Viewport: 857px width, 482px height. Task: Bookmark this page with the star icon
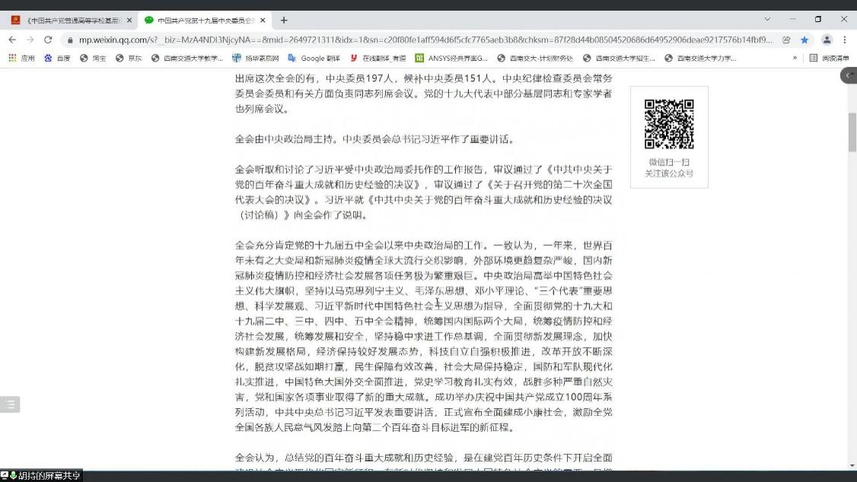[804, 40]
